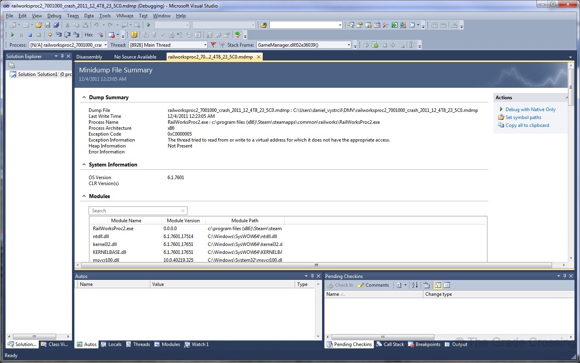This screenshot has height=363, width=580.
Task: Clear the Modules search box
Action: (x=183, y=211)
